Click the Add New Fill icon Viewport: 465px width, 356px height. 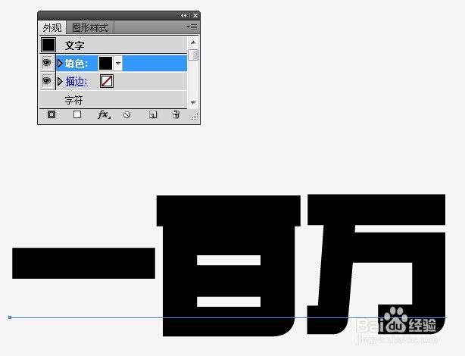[77, 114]
